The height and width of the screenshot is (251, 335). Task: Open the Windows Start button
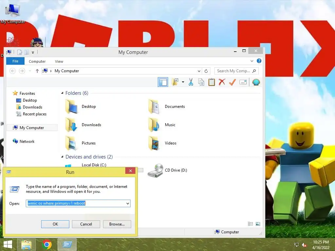pyautogui.click(x=8, y=244)
